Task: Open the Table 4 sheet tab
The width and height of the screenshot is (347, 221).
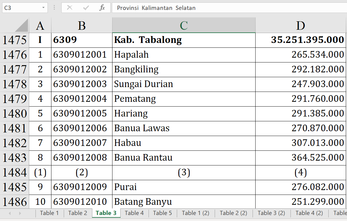Action: click(134, 213)
